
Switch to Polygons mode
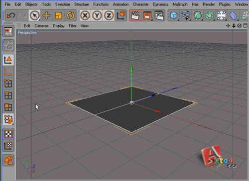tap(8, 107)
